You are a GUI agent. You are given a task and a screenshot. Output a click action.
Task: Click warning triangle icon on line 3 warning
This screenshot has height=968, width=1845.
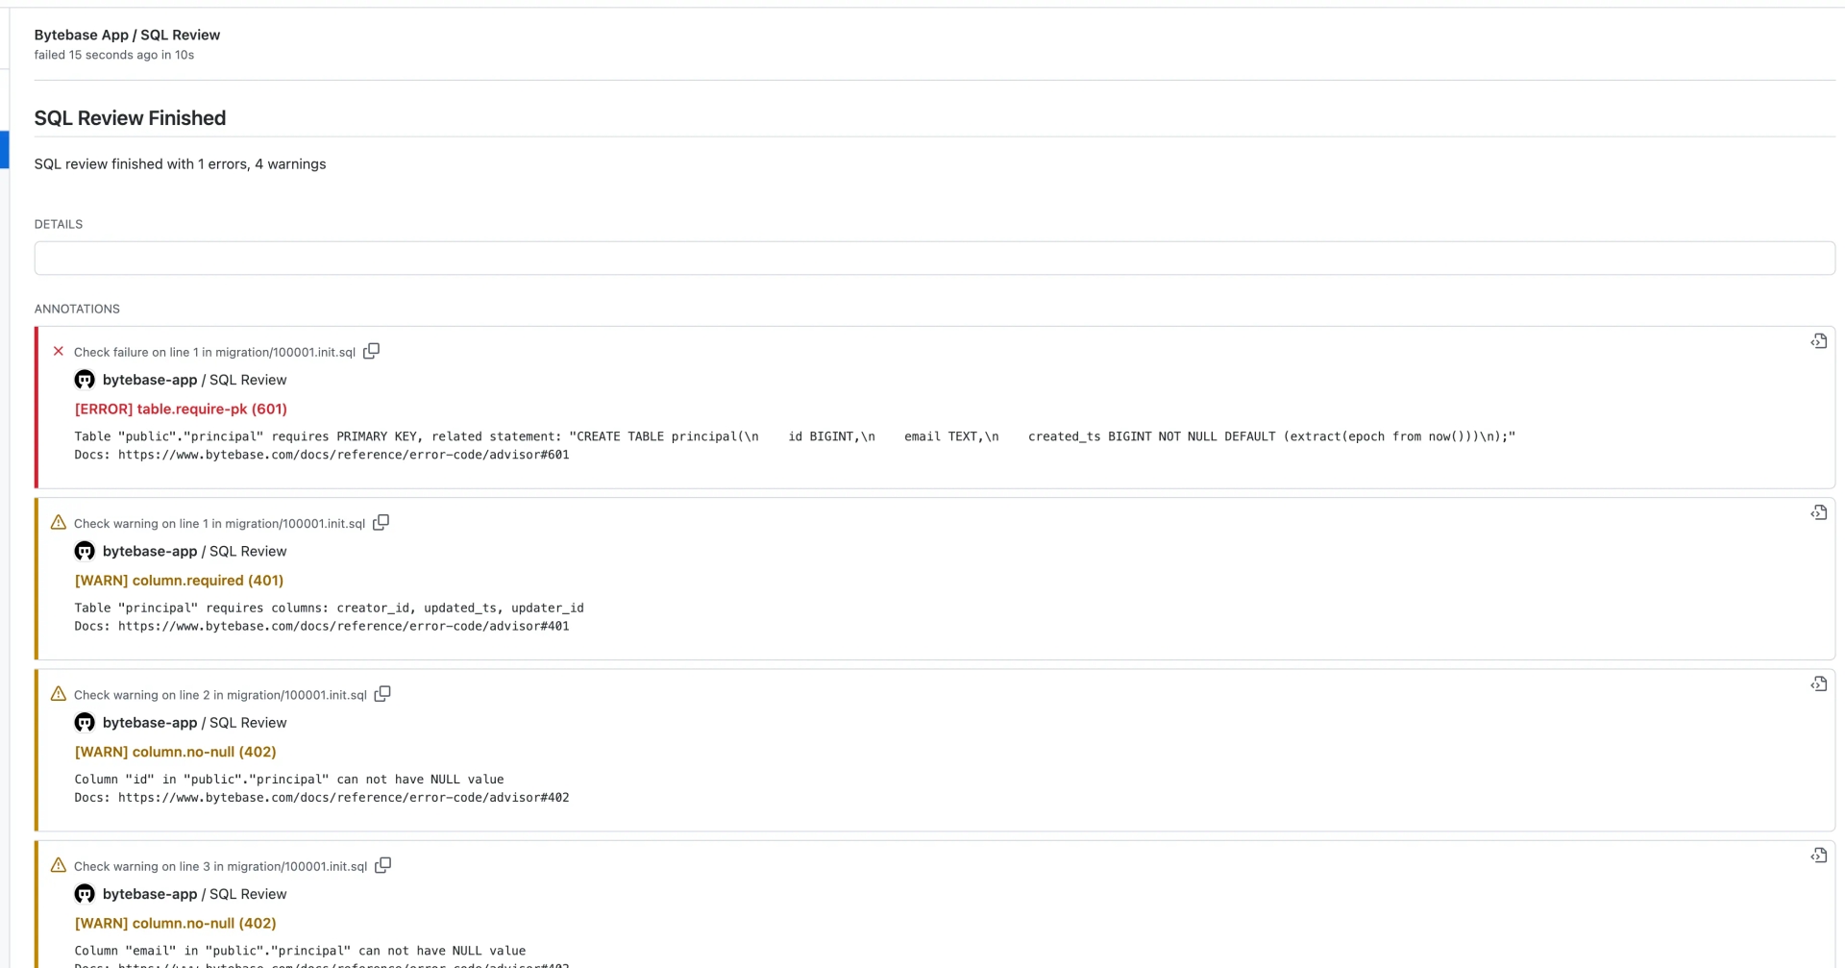pos(59,865)
